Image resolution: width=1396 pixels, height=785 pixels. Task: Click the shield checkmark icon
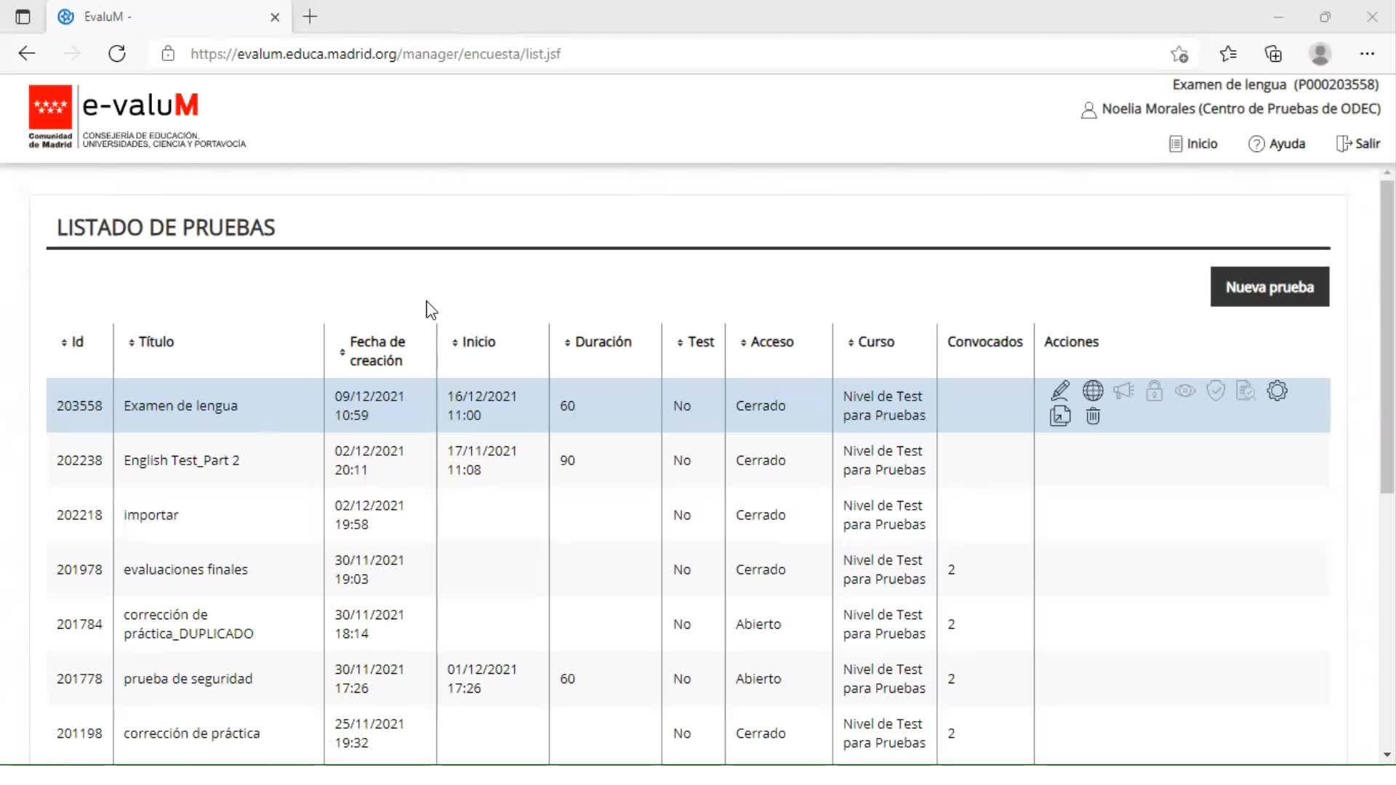[x=1216, y=391]
